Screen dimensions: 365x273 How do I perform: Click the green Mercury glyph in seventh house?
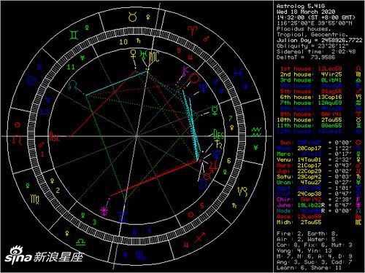coord(215,110)
